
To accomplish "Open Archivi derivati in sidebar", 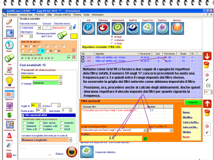I will 10,33.
